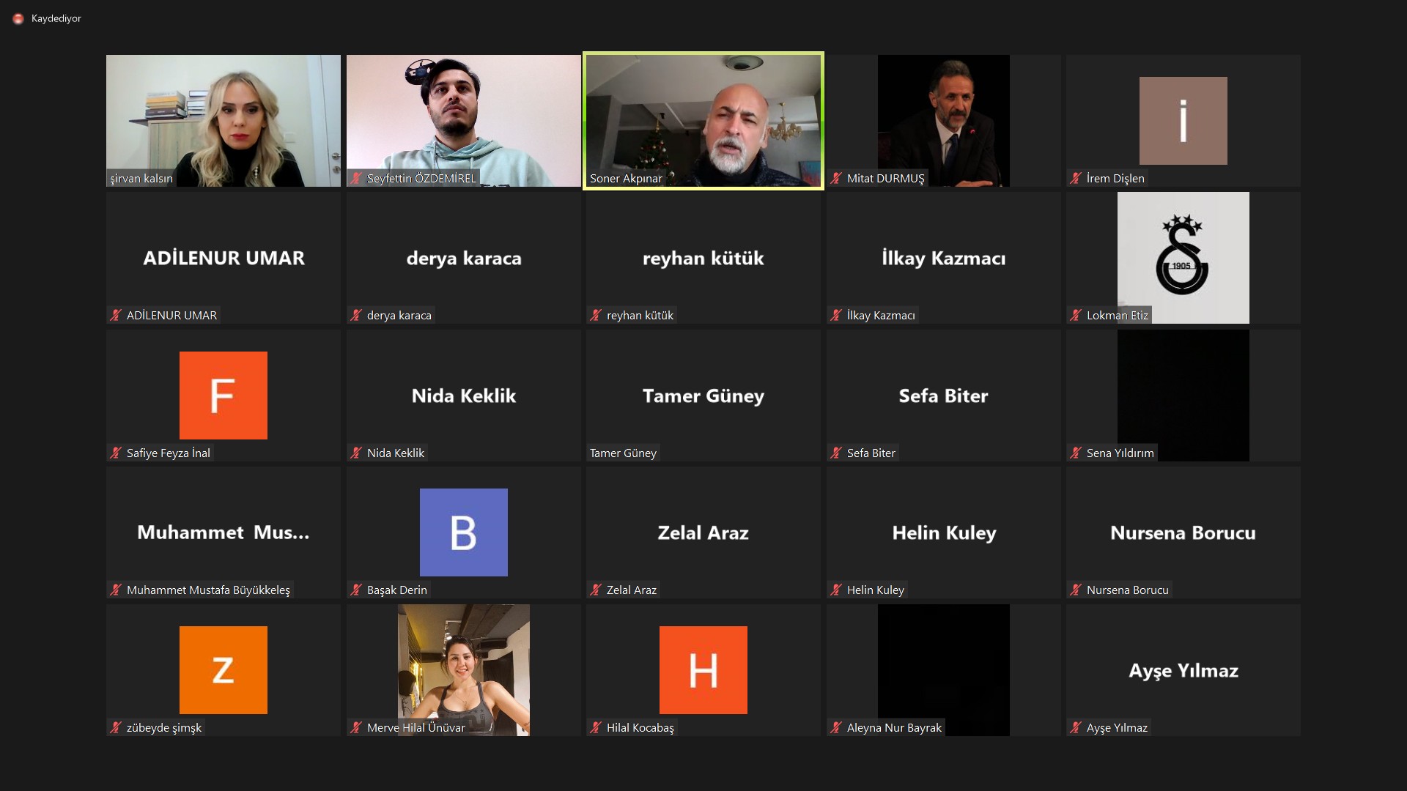
Task: Click the large Nida Keklik name text
Action: (464, 395)
